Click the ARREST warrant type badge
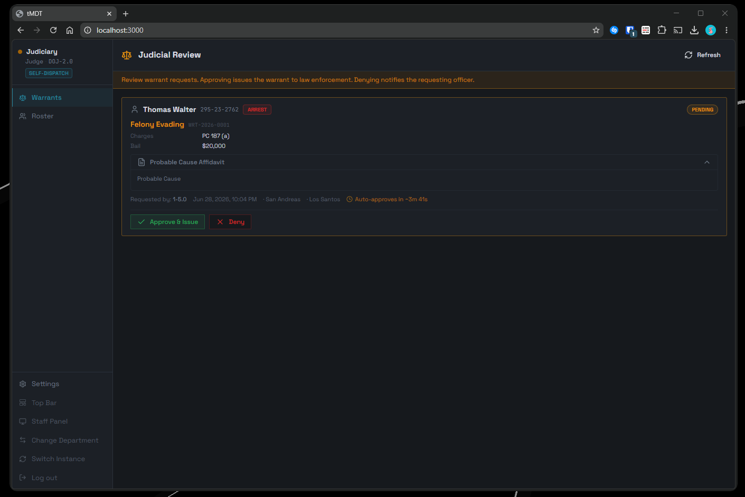 [x=257, y=110]
